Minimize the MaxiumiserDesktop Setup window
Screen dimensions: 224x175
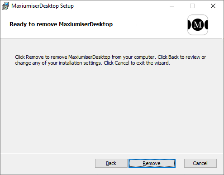(172, 6)
